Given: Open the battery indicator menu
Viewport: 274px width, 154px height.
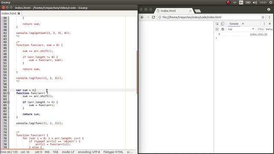Looking at the screenshot, I should click(248, 3).
